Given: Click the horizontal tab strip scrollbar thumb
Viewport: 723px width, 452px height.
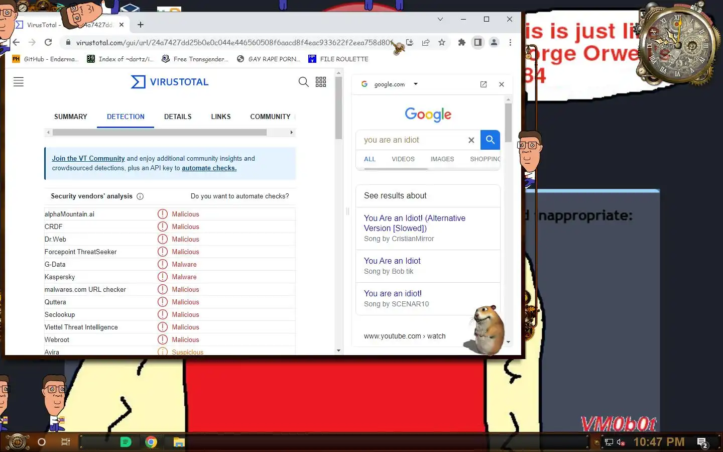Looking at the screenshot, I should tap(160, 133).
